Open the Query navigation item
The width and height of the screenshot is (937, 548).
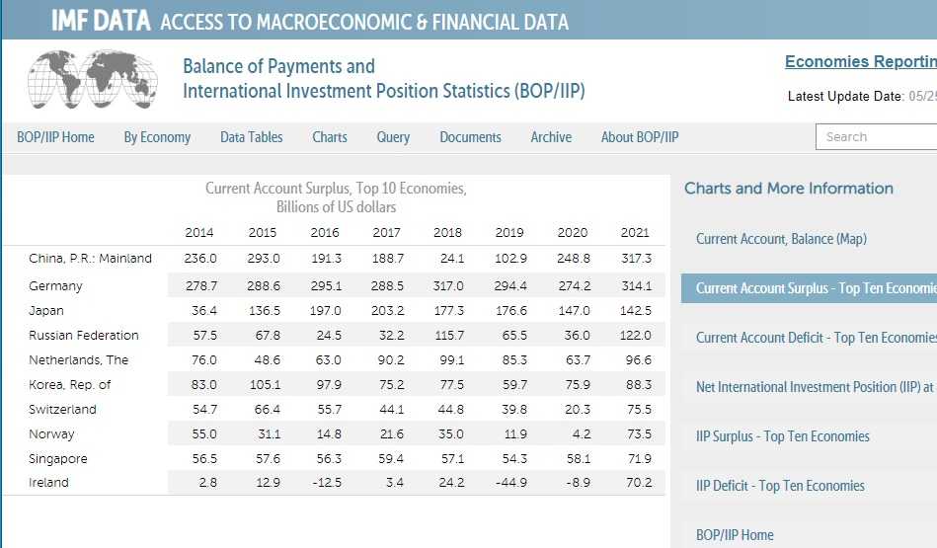tap(393, 137)
